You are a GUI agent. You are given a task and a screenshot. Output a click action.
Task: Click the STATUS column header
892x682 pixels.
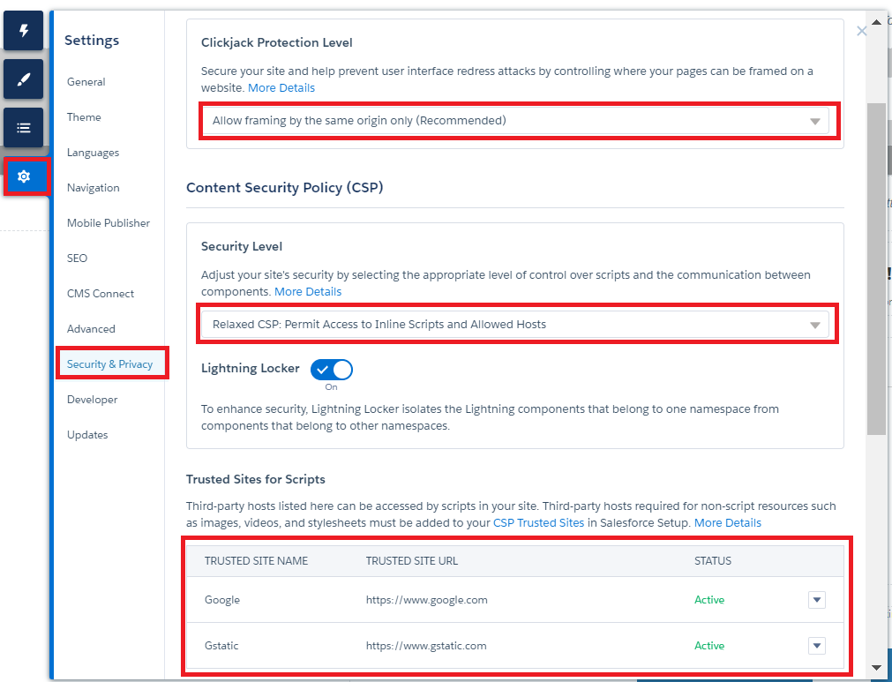pyautogui.click(x=713, y=561)
